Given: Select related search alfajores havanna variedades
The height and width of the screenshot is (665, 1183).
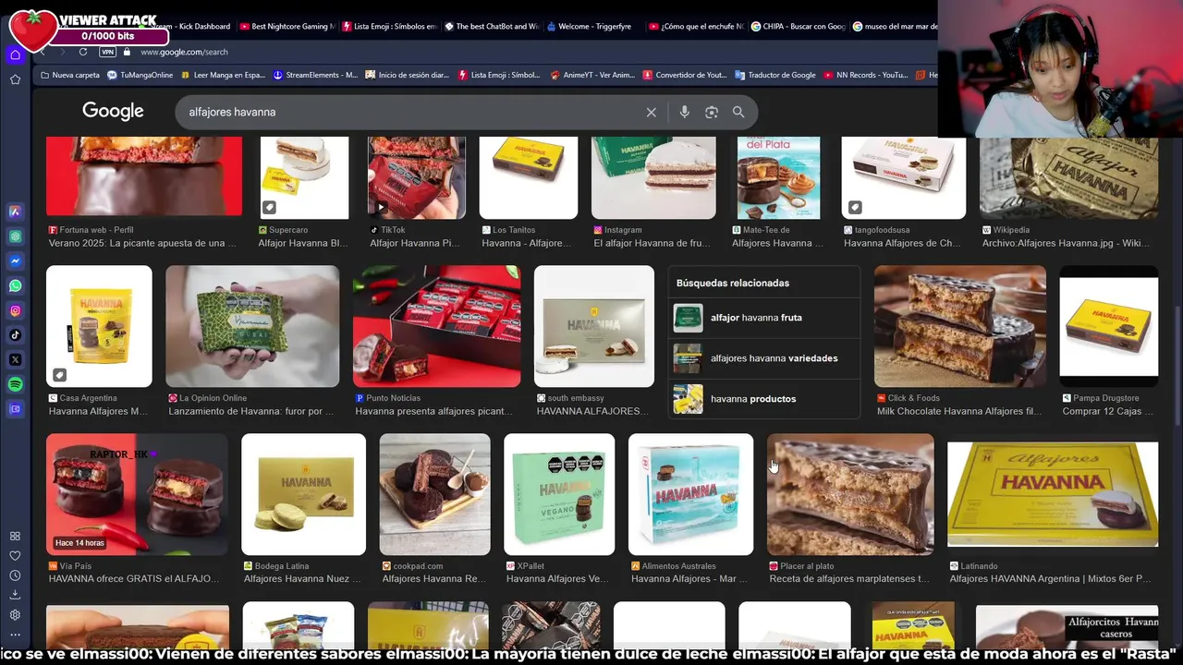Looking at the screenshot, I should pos(764,358).
